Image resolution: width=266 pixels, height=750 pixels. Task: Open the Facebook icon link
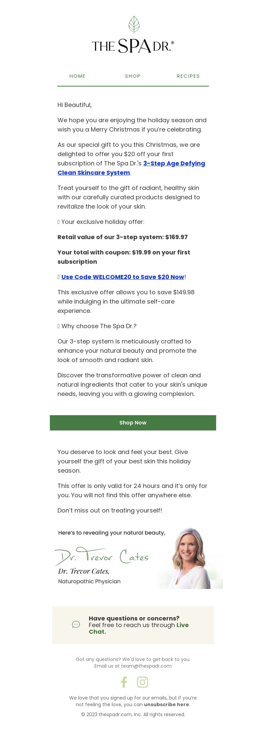[x=124, y=682]
